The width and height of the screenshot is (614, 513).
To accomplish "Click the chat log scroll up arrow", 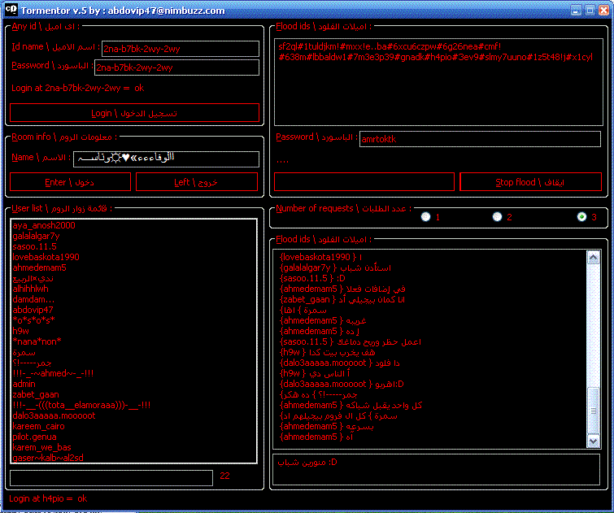I will coord(593,257).
